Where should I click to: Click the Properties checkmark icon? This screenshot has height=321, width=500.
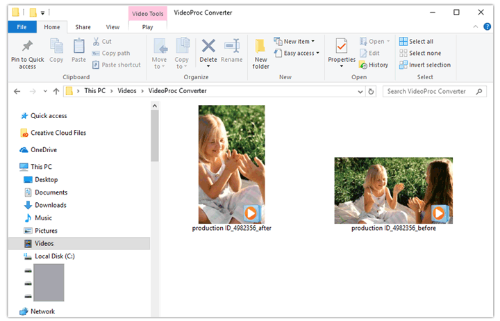coord(342,47)
